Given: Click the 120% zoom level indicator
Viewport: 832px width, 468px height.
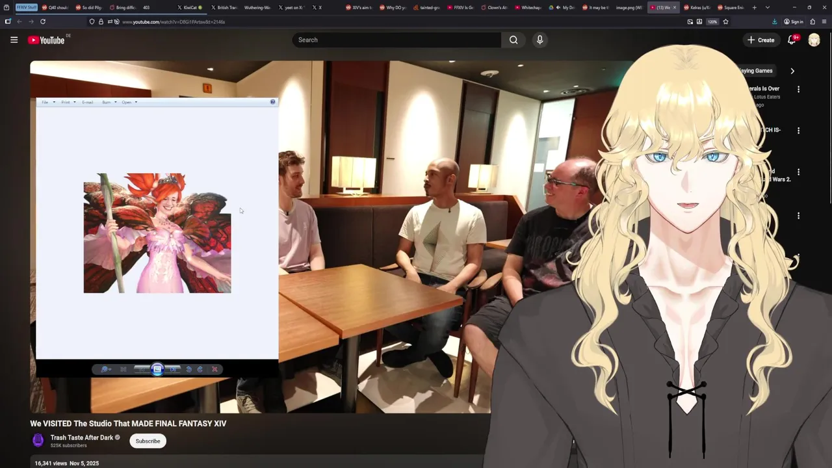Looking at the screenshot, I should tap(712, 21).
